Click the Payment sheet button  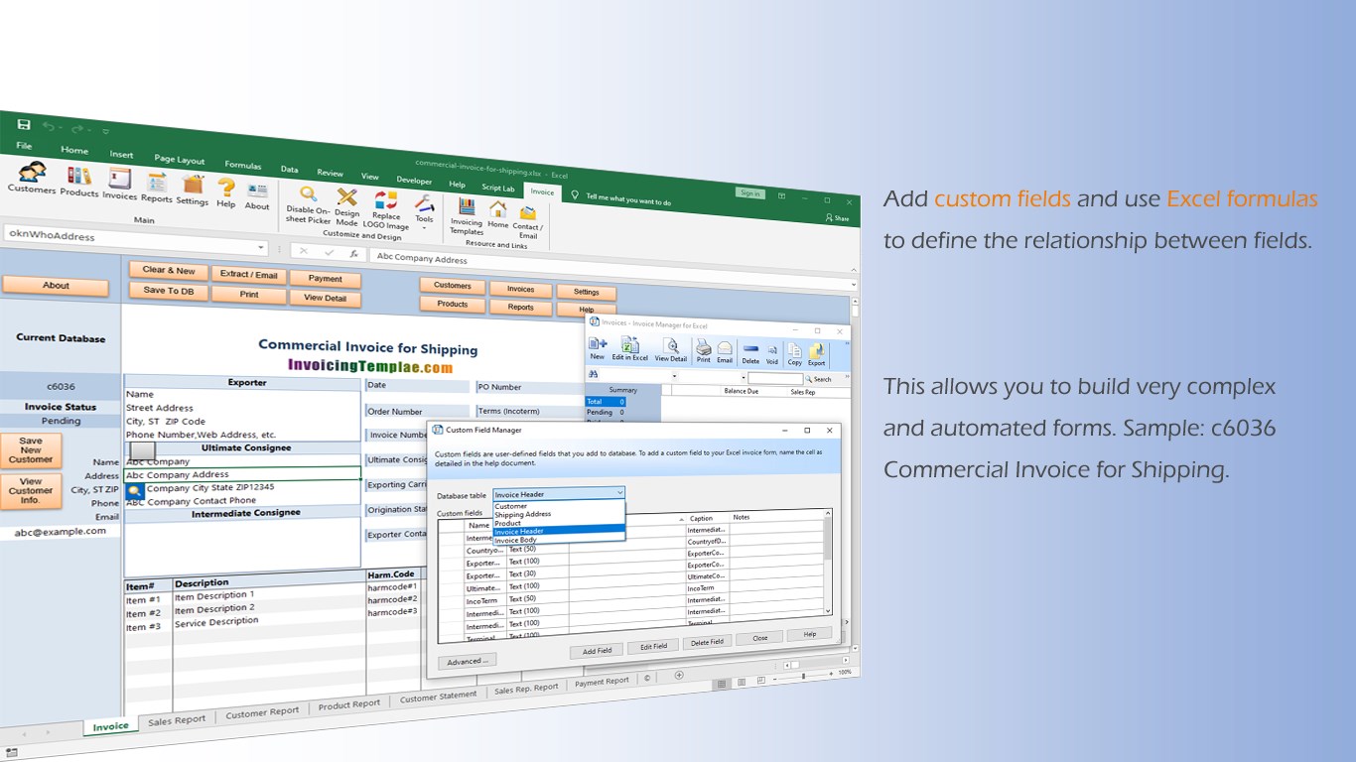(325, 279)
